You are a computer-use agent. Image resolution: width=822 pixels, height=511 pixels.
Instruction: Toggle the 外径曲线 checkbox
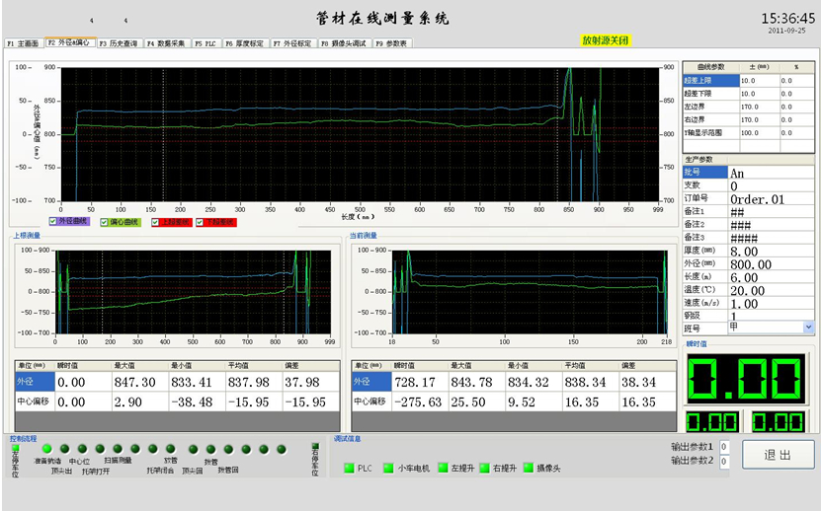point(53,222)
